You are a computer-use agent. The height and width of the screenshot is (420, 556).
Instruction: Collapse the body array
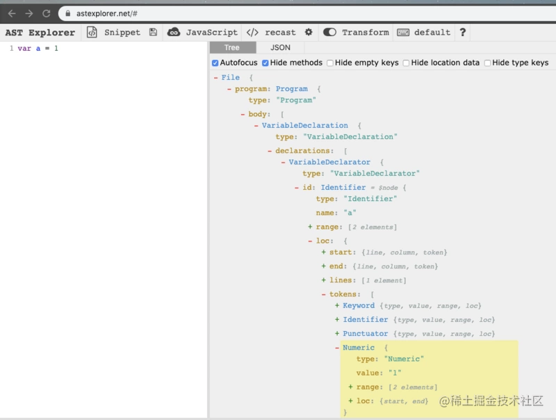243,114
